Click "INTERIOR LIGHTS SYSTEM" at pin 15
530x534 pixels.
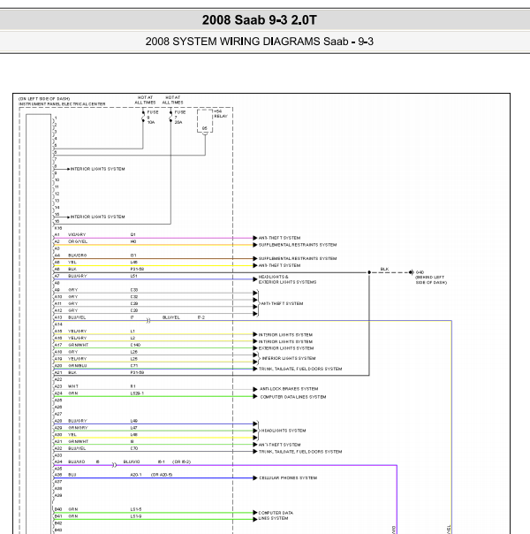pos(98,217)
